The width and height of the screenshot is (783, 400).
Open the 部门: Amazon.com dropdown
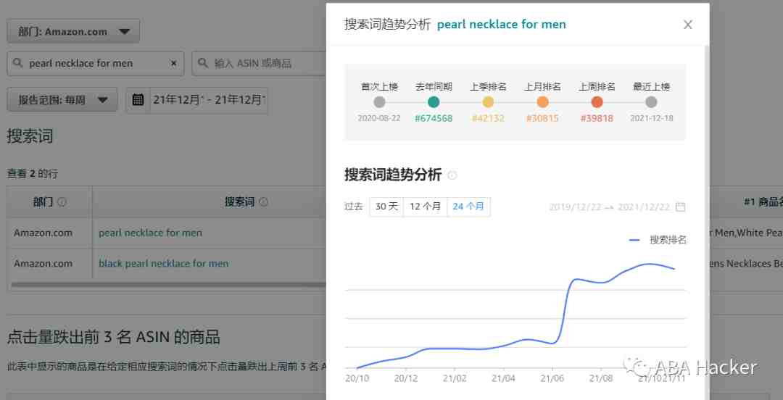[73, 31]
